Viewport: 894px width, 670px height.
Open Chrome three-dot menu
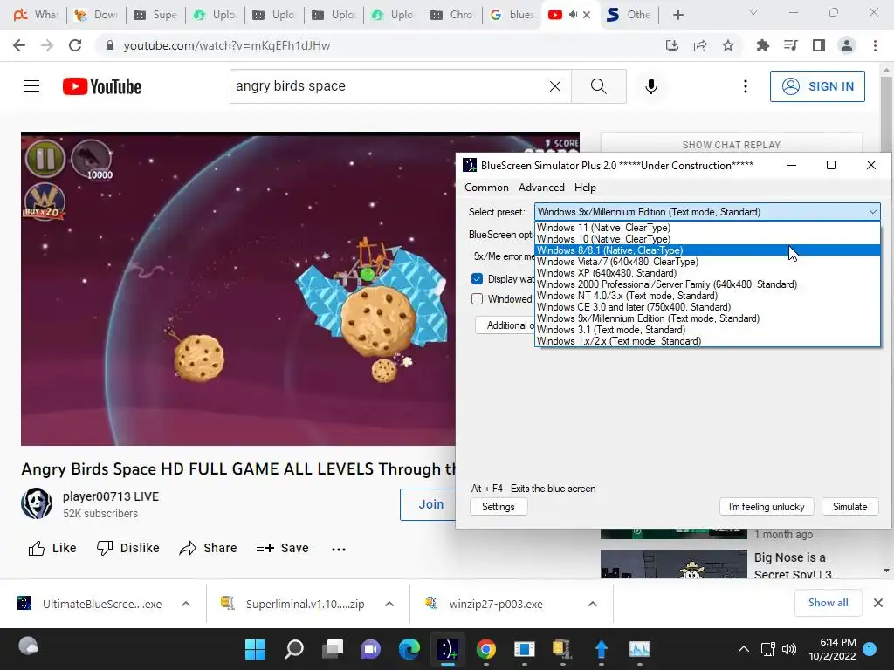875,45
